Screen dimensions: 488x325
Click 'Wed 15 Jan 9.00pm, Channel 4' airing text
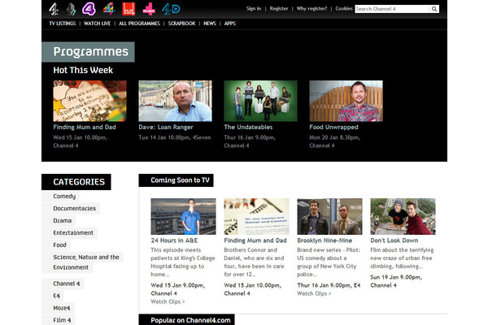pos(177,289)
